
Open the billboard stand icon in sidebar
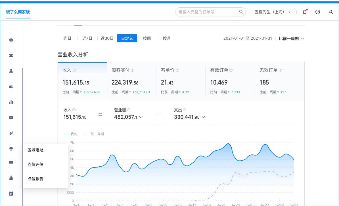11,162
